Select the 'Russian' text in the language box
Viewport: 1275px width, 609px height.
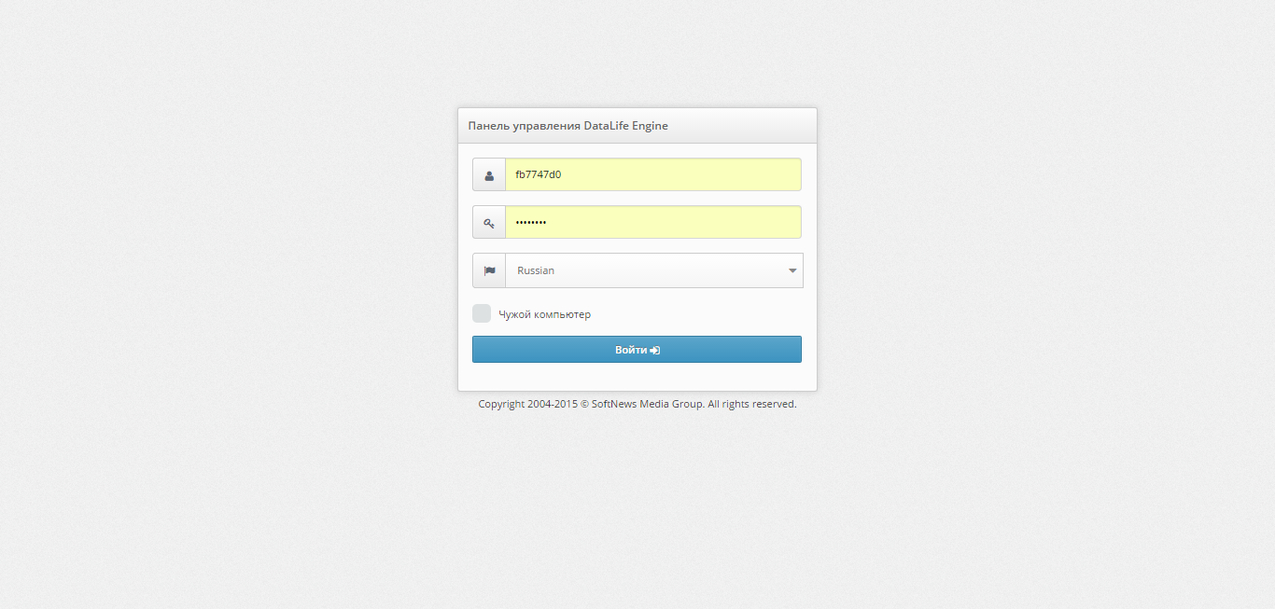pos(536,270)
